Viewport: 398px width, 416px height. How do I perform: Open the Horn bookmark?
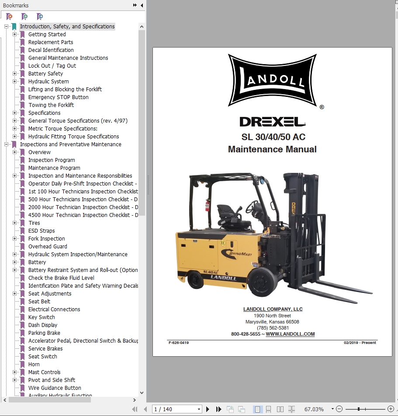coord(34,364)
